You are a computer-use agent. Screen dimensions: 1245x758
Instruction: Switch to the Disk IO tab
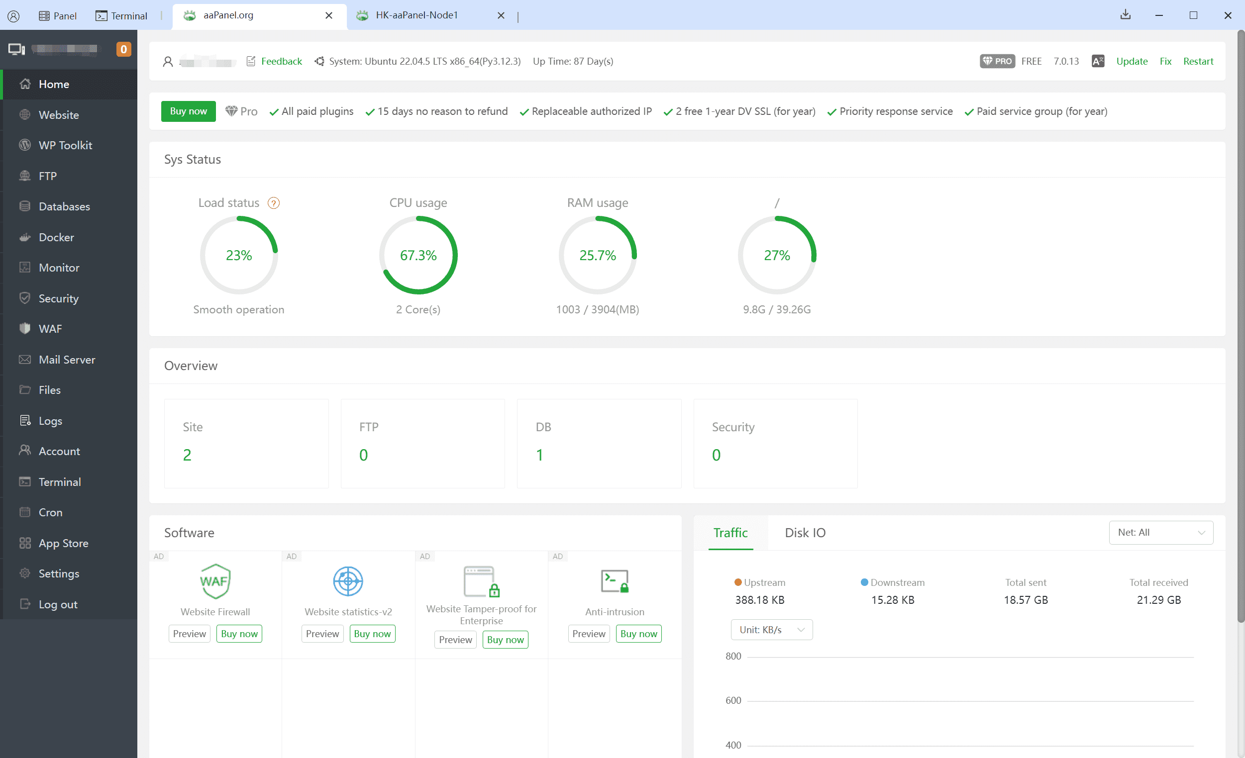805,533
